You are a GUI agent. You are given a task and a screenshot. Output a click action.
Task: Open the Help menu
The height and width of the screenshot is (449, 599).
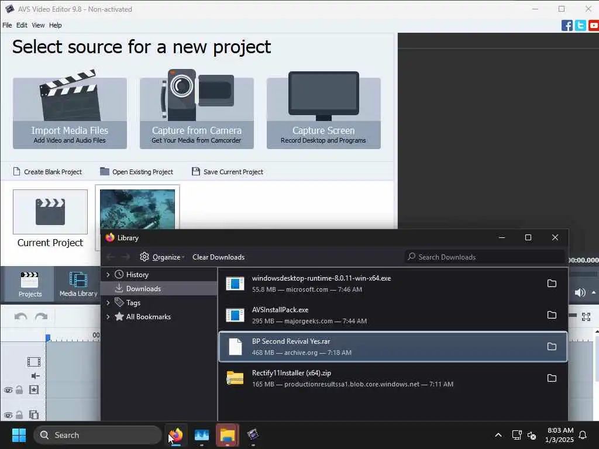pos(56,25)
